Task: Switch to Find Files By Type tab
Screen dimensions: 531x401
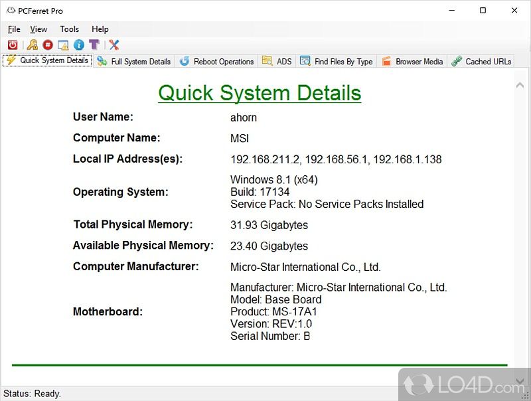Action: click(x=337, y=61)
